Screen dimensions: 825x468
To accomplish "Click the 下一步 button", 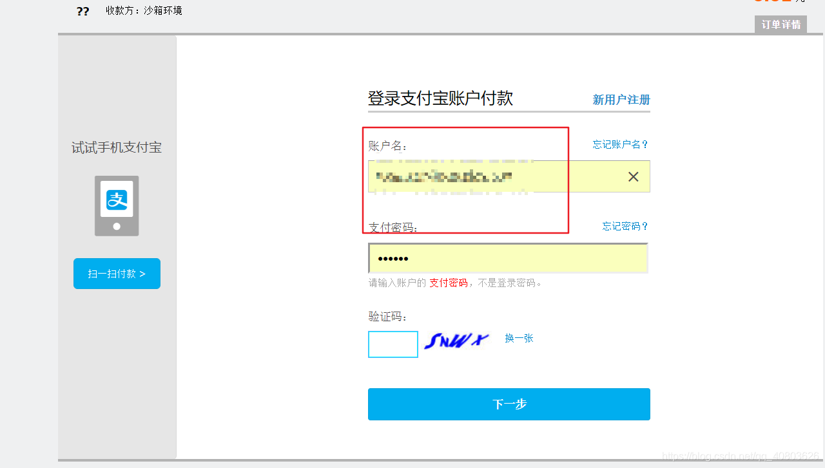I will pos(509,404).
